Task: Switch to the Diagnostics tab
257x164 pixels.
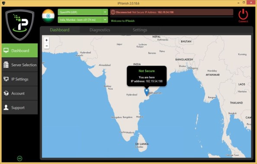Action: coord(100,30)
